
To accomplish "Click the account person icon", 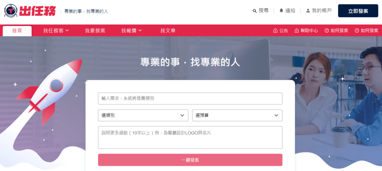I will pos(308,11).
